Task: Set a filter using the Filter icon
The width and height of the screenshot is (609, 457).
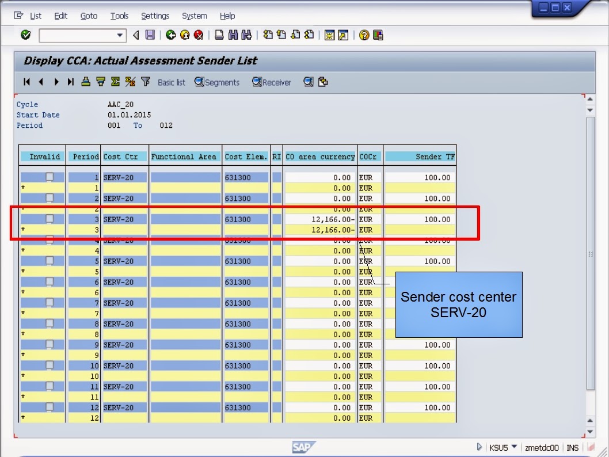Action: coord(146,82)
